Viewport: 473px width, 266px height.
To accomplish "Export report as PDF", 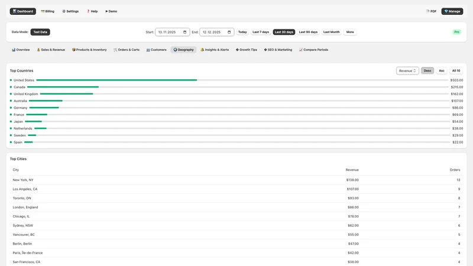I will (432, 11).
